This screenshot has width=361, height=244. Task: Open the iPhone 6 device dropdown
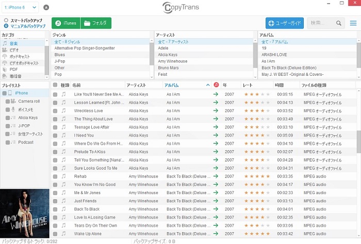tap(20, 7)
